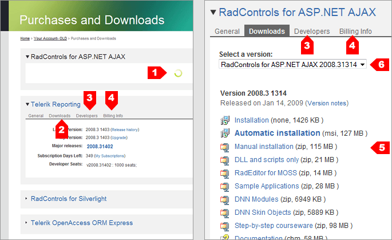Open major release 2008.31402 link
Screen dimensions: 392x240
[100, 147]
